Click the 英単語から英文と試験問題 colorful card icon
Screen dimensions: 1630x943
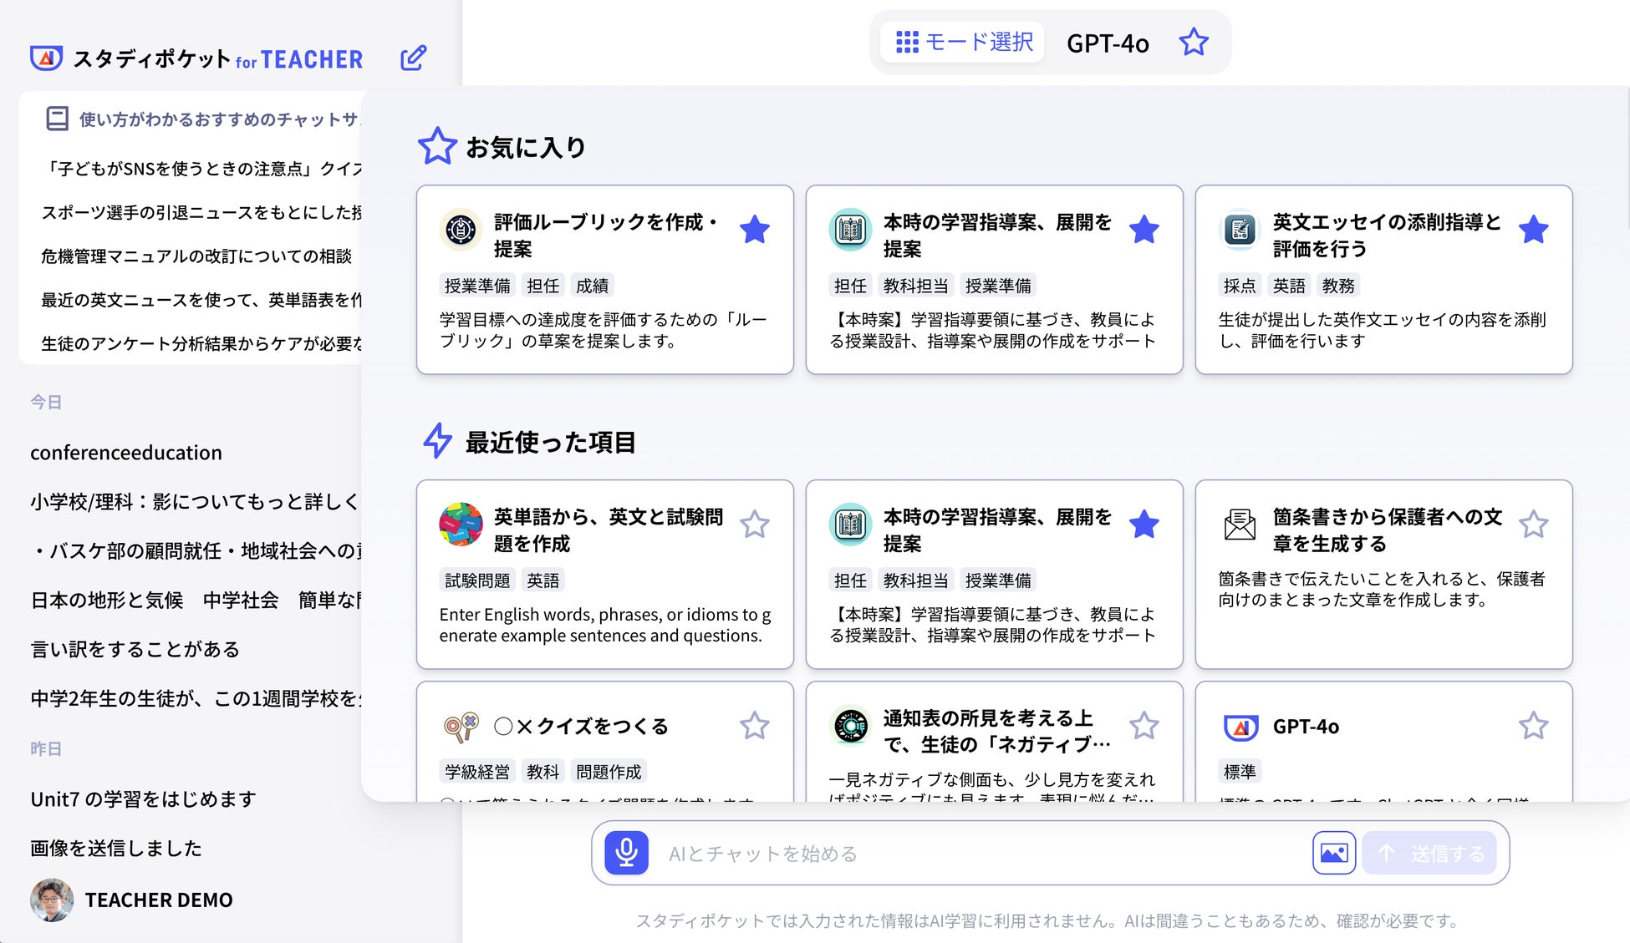pos(461,525)
